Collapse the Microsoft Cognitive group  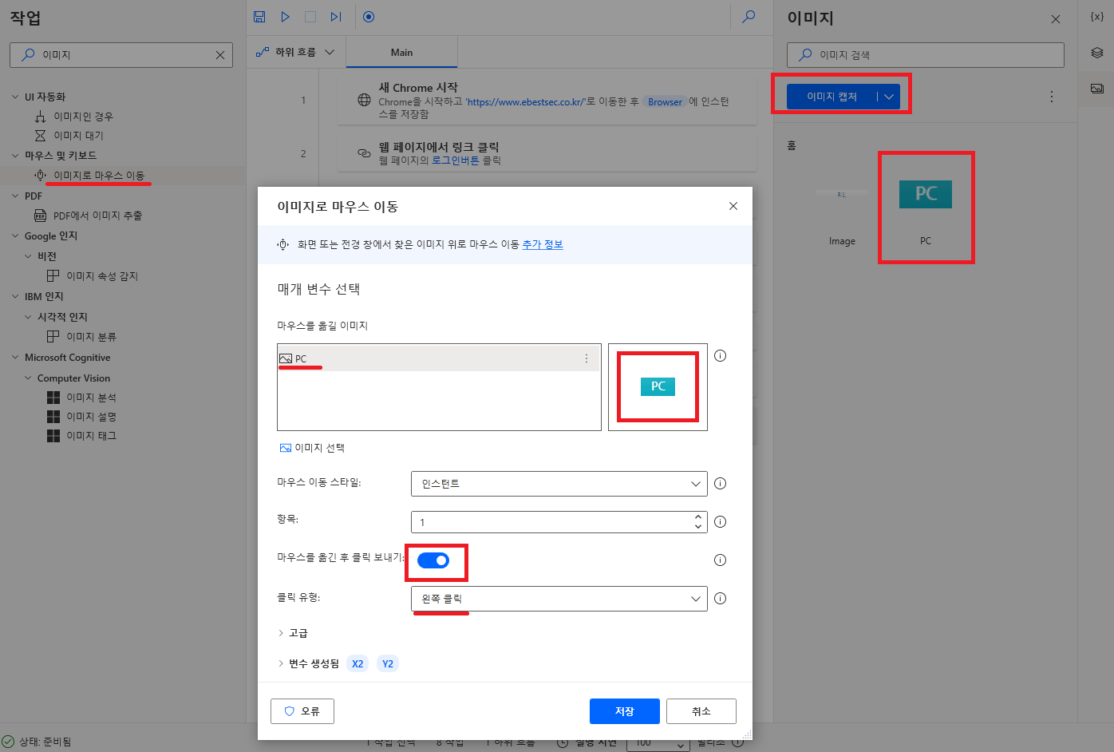point(15,358)
